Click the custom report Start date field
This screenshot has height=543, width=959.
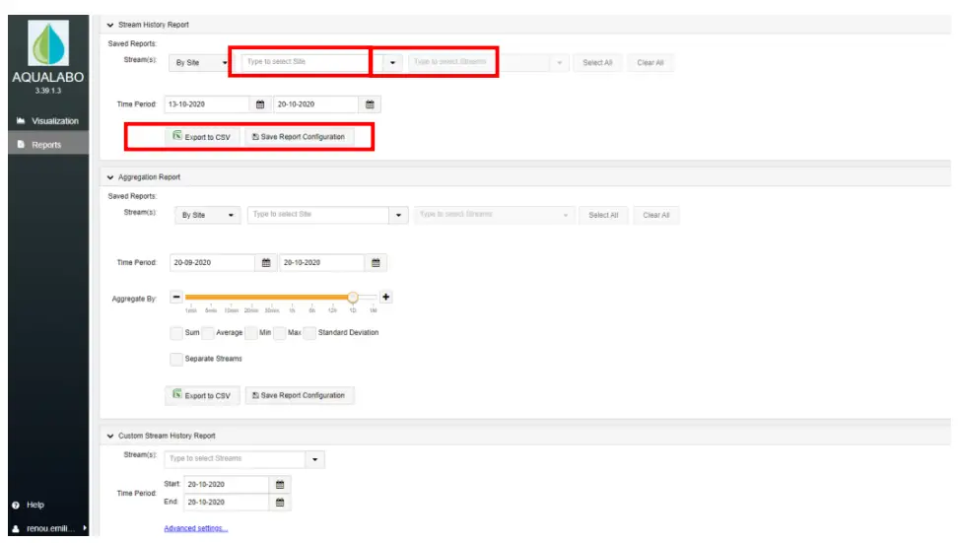pos(227,485)
